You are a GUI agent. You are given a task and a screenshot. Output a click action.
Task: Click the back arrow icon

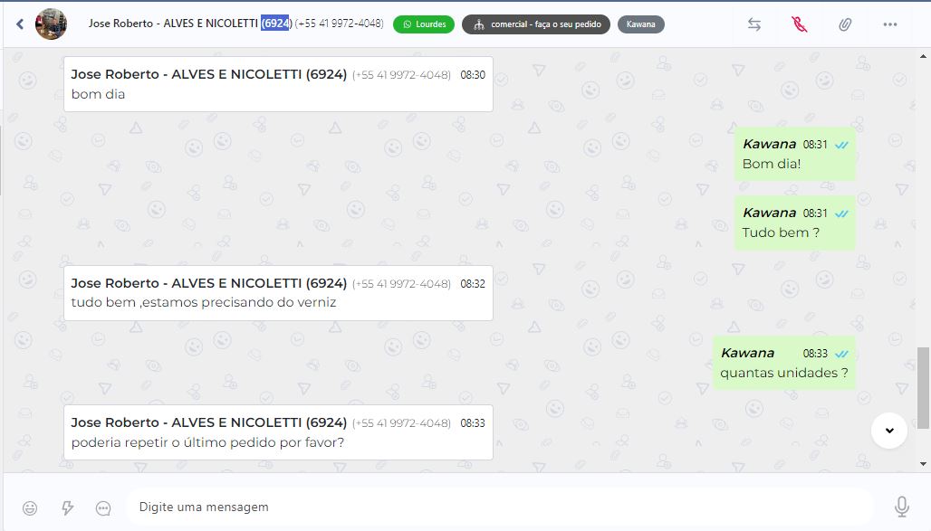(x=20, y=24)
